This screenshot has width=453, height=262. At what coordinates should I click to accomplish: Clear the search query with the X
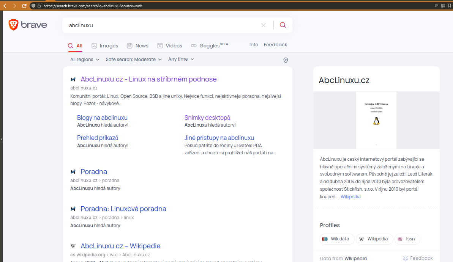[x=264, y=25]
